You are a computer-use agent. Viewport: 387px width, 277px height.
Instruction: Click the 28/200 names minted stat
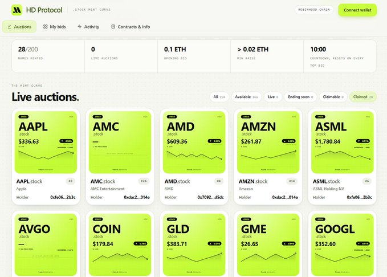coord(48,56)
